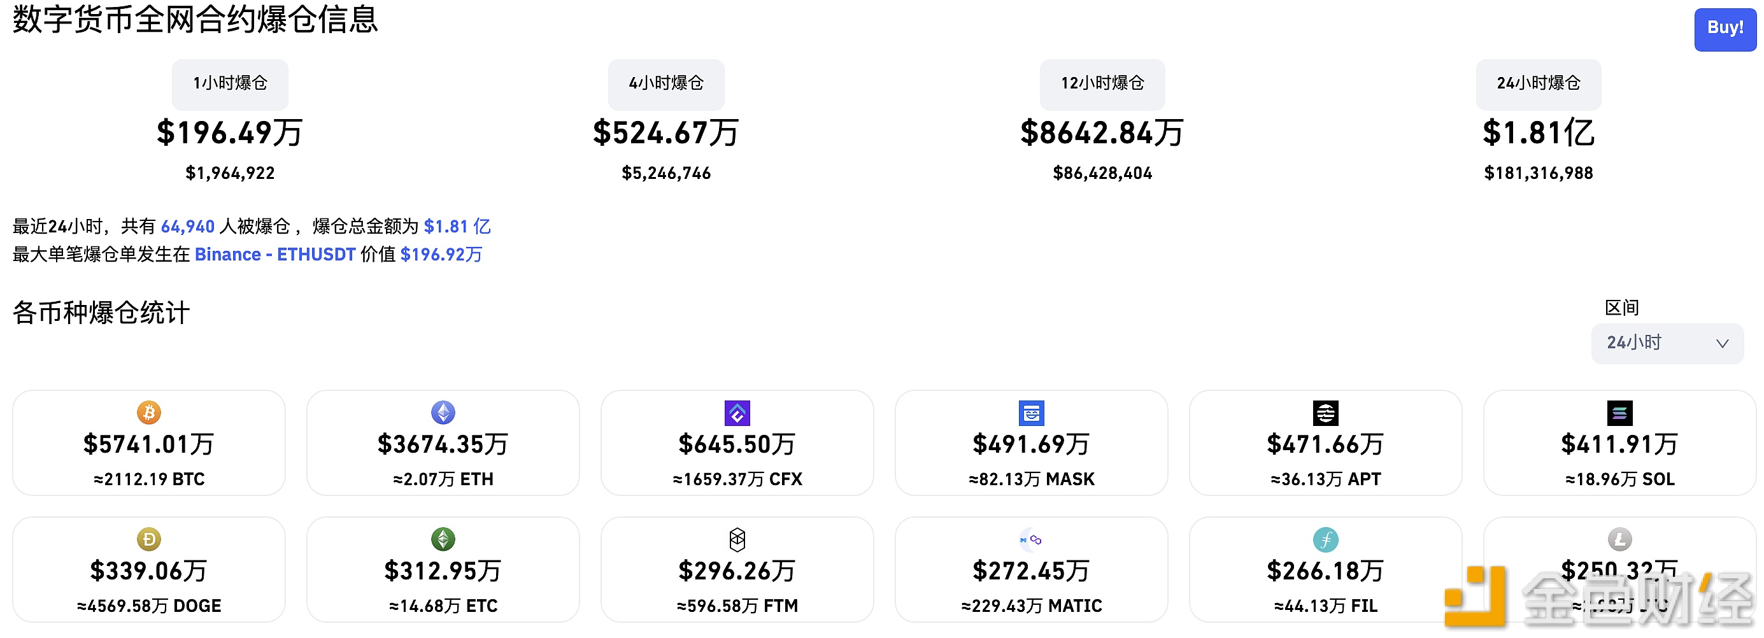Switch to the 1小时爆仓 tab
This screenshot has width=1764, height=638.
point(229,83)
